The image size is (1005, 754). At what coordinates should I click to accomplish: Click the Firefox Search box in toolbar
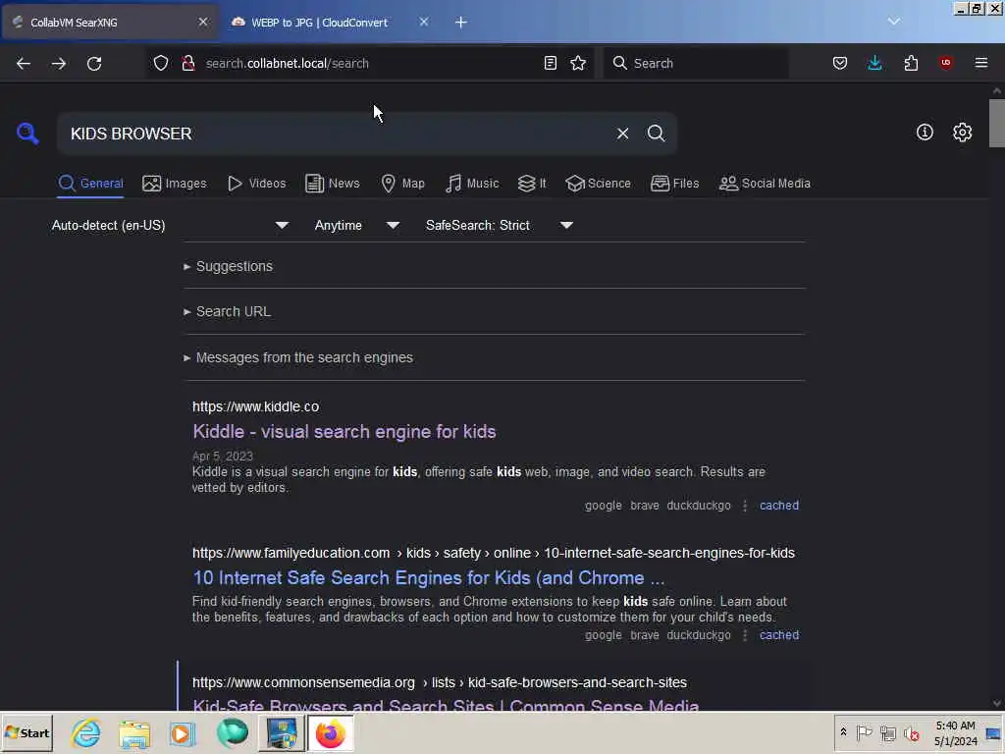click(696, 63)
